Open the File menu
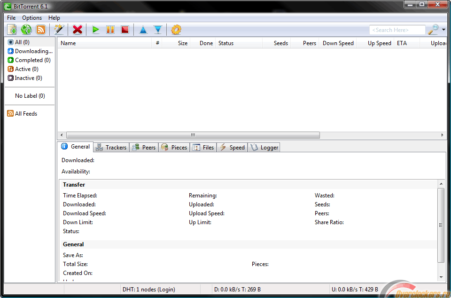The height and width of the screenshot is (298, 451). tap(11, 18)
